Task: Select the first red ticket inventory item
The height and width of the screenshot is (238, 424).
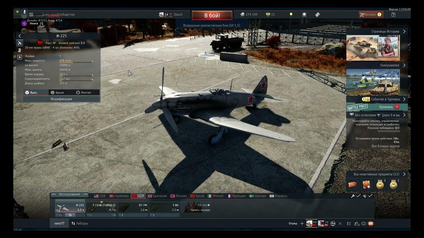Action: tap(353, 185)
